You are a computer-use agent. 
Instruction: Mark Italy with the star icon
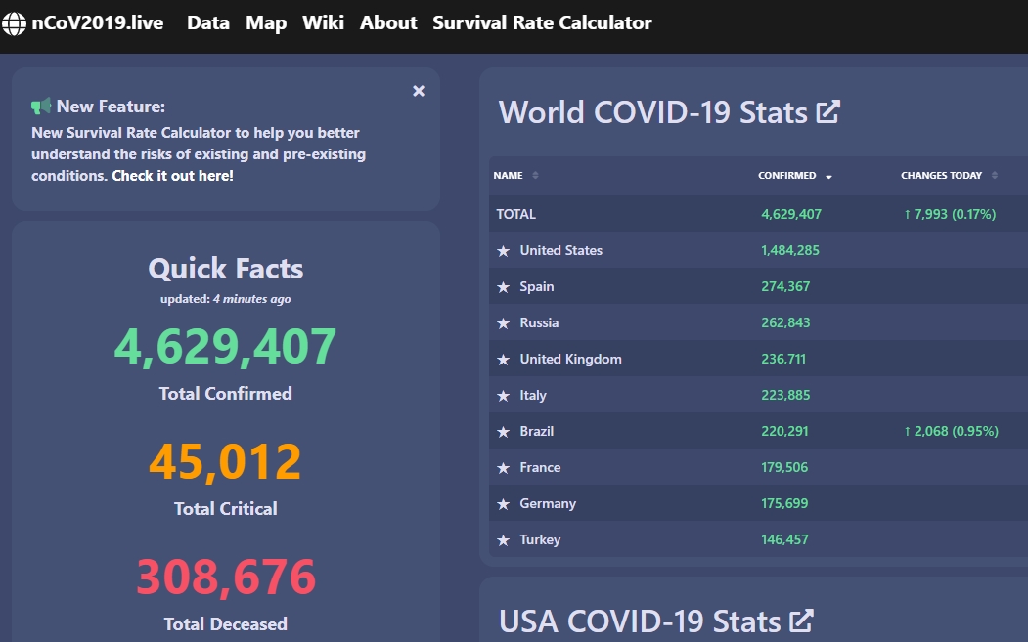[504, 396]
